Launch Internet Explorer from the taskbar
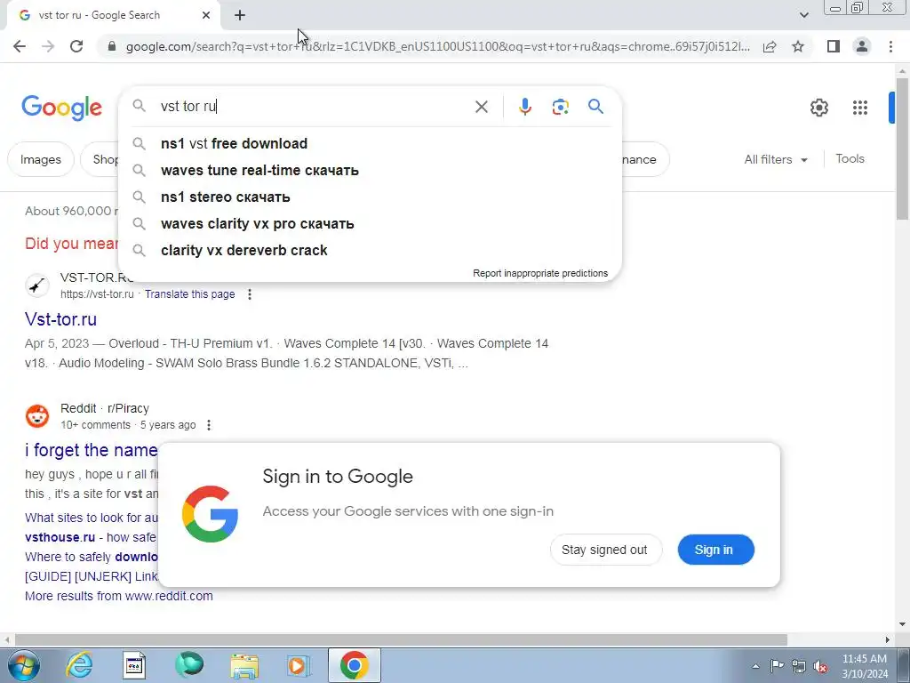 click(79, 665)
